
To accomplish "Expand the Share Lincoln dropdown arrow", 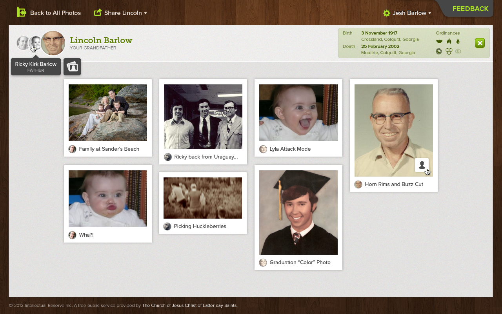I will click(146, 13).
